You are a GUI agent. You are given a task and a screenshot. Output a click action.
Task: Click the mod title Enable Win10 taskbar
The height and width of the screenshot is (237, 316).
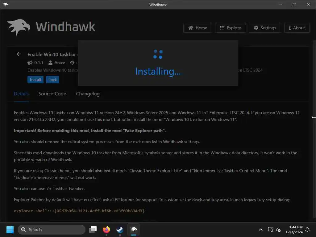tap(52, 54)
